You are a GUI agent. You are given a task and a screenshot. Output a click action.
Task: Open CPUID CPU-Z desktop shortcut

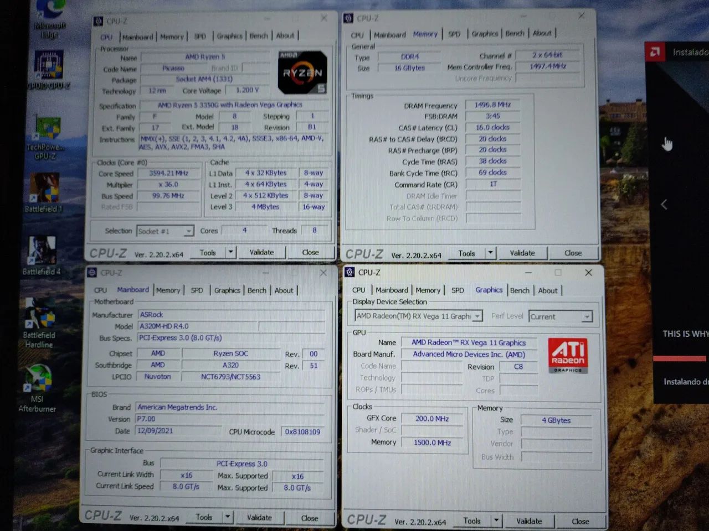49,70
